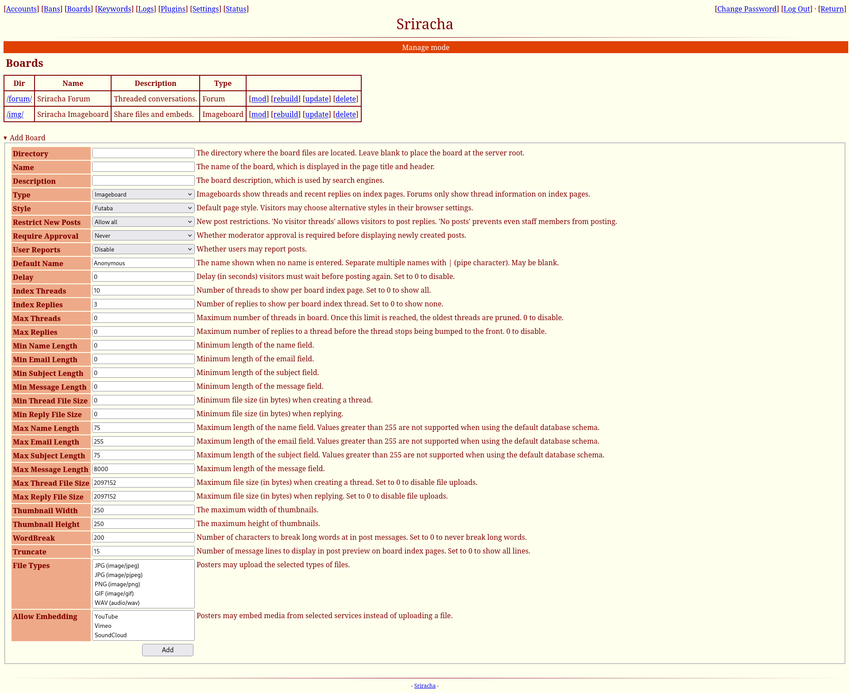This screenshot has height=693, width=850.
Task: Click the Add button
Action: coord(168,650)
